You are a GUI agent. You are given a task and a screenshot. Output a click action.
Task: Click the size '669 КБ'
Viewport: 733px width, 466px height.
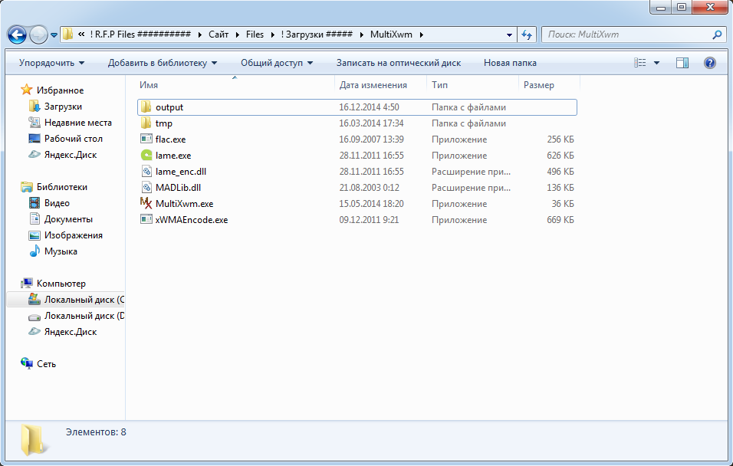click(560, 220)
